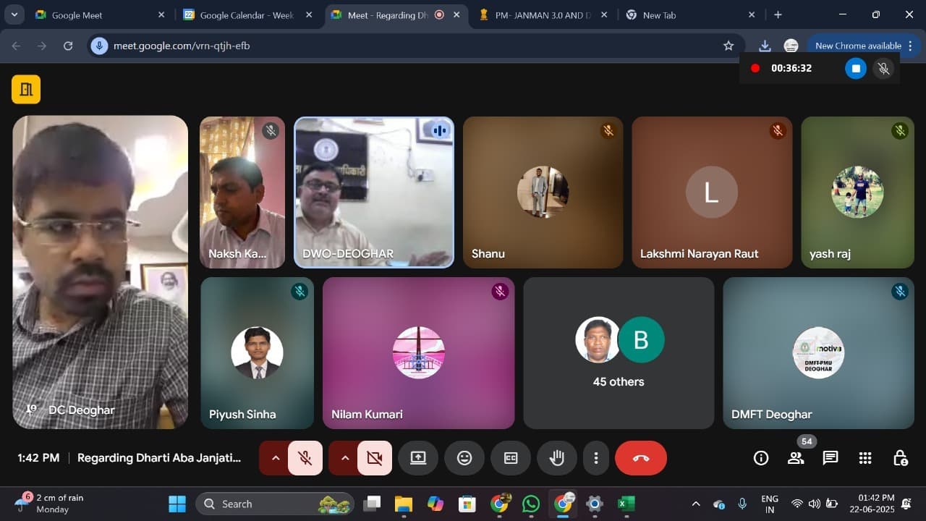Click the 45 others participant tile

point(619,353)
